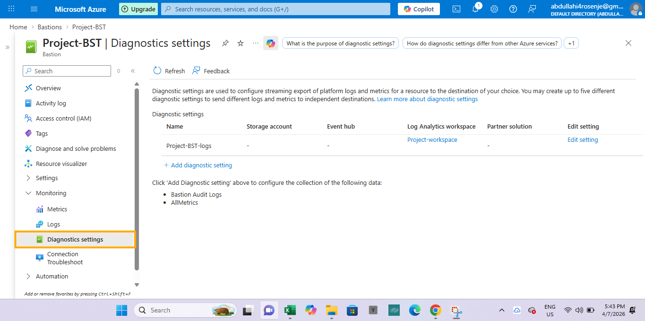Pin the Project-BST blade to dashboard

pyautogui.click(x=225, y=43)
